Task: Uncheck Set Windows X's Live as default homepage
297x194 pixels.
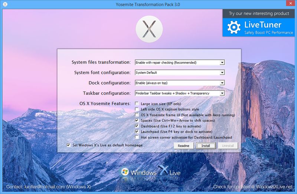Action: point(68,145)
